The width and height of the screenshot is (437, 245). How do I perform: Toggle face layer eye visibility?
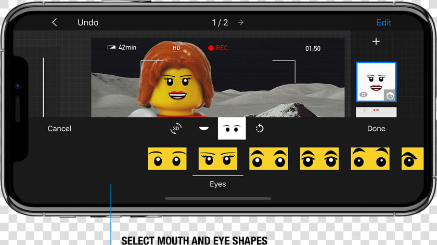tap(363, 94)
